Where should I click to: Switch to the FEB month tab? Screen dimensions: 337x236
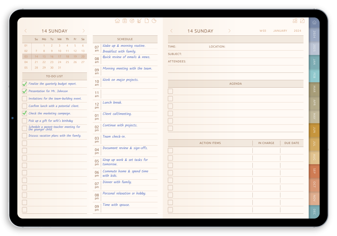(x=314, y=76)
